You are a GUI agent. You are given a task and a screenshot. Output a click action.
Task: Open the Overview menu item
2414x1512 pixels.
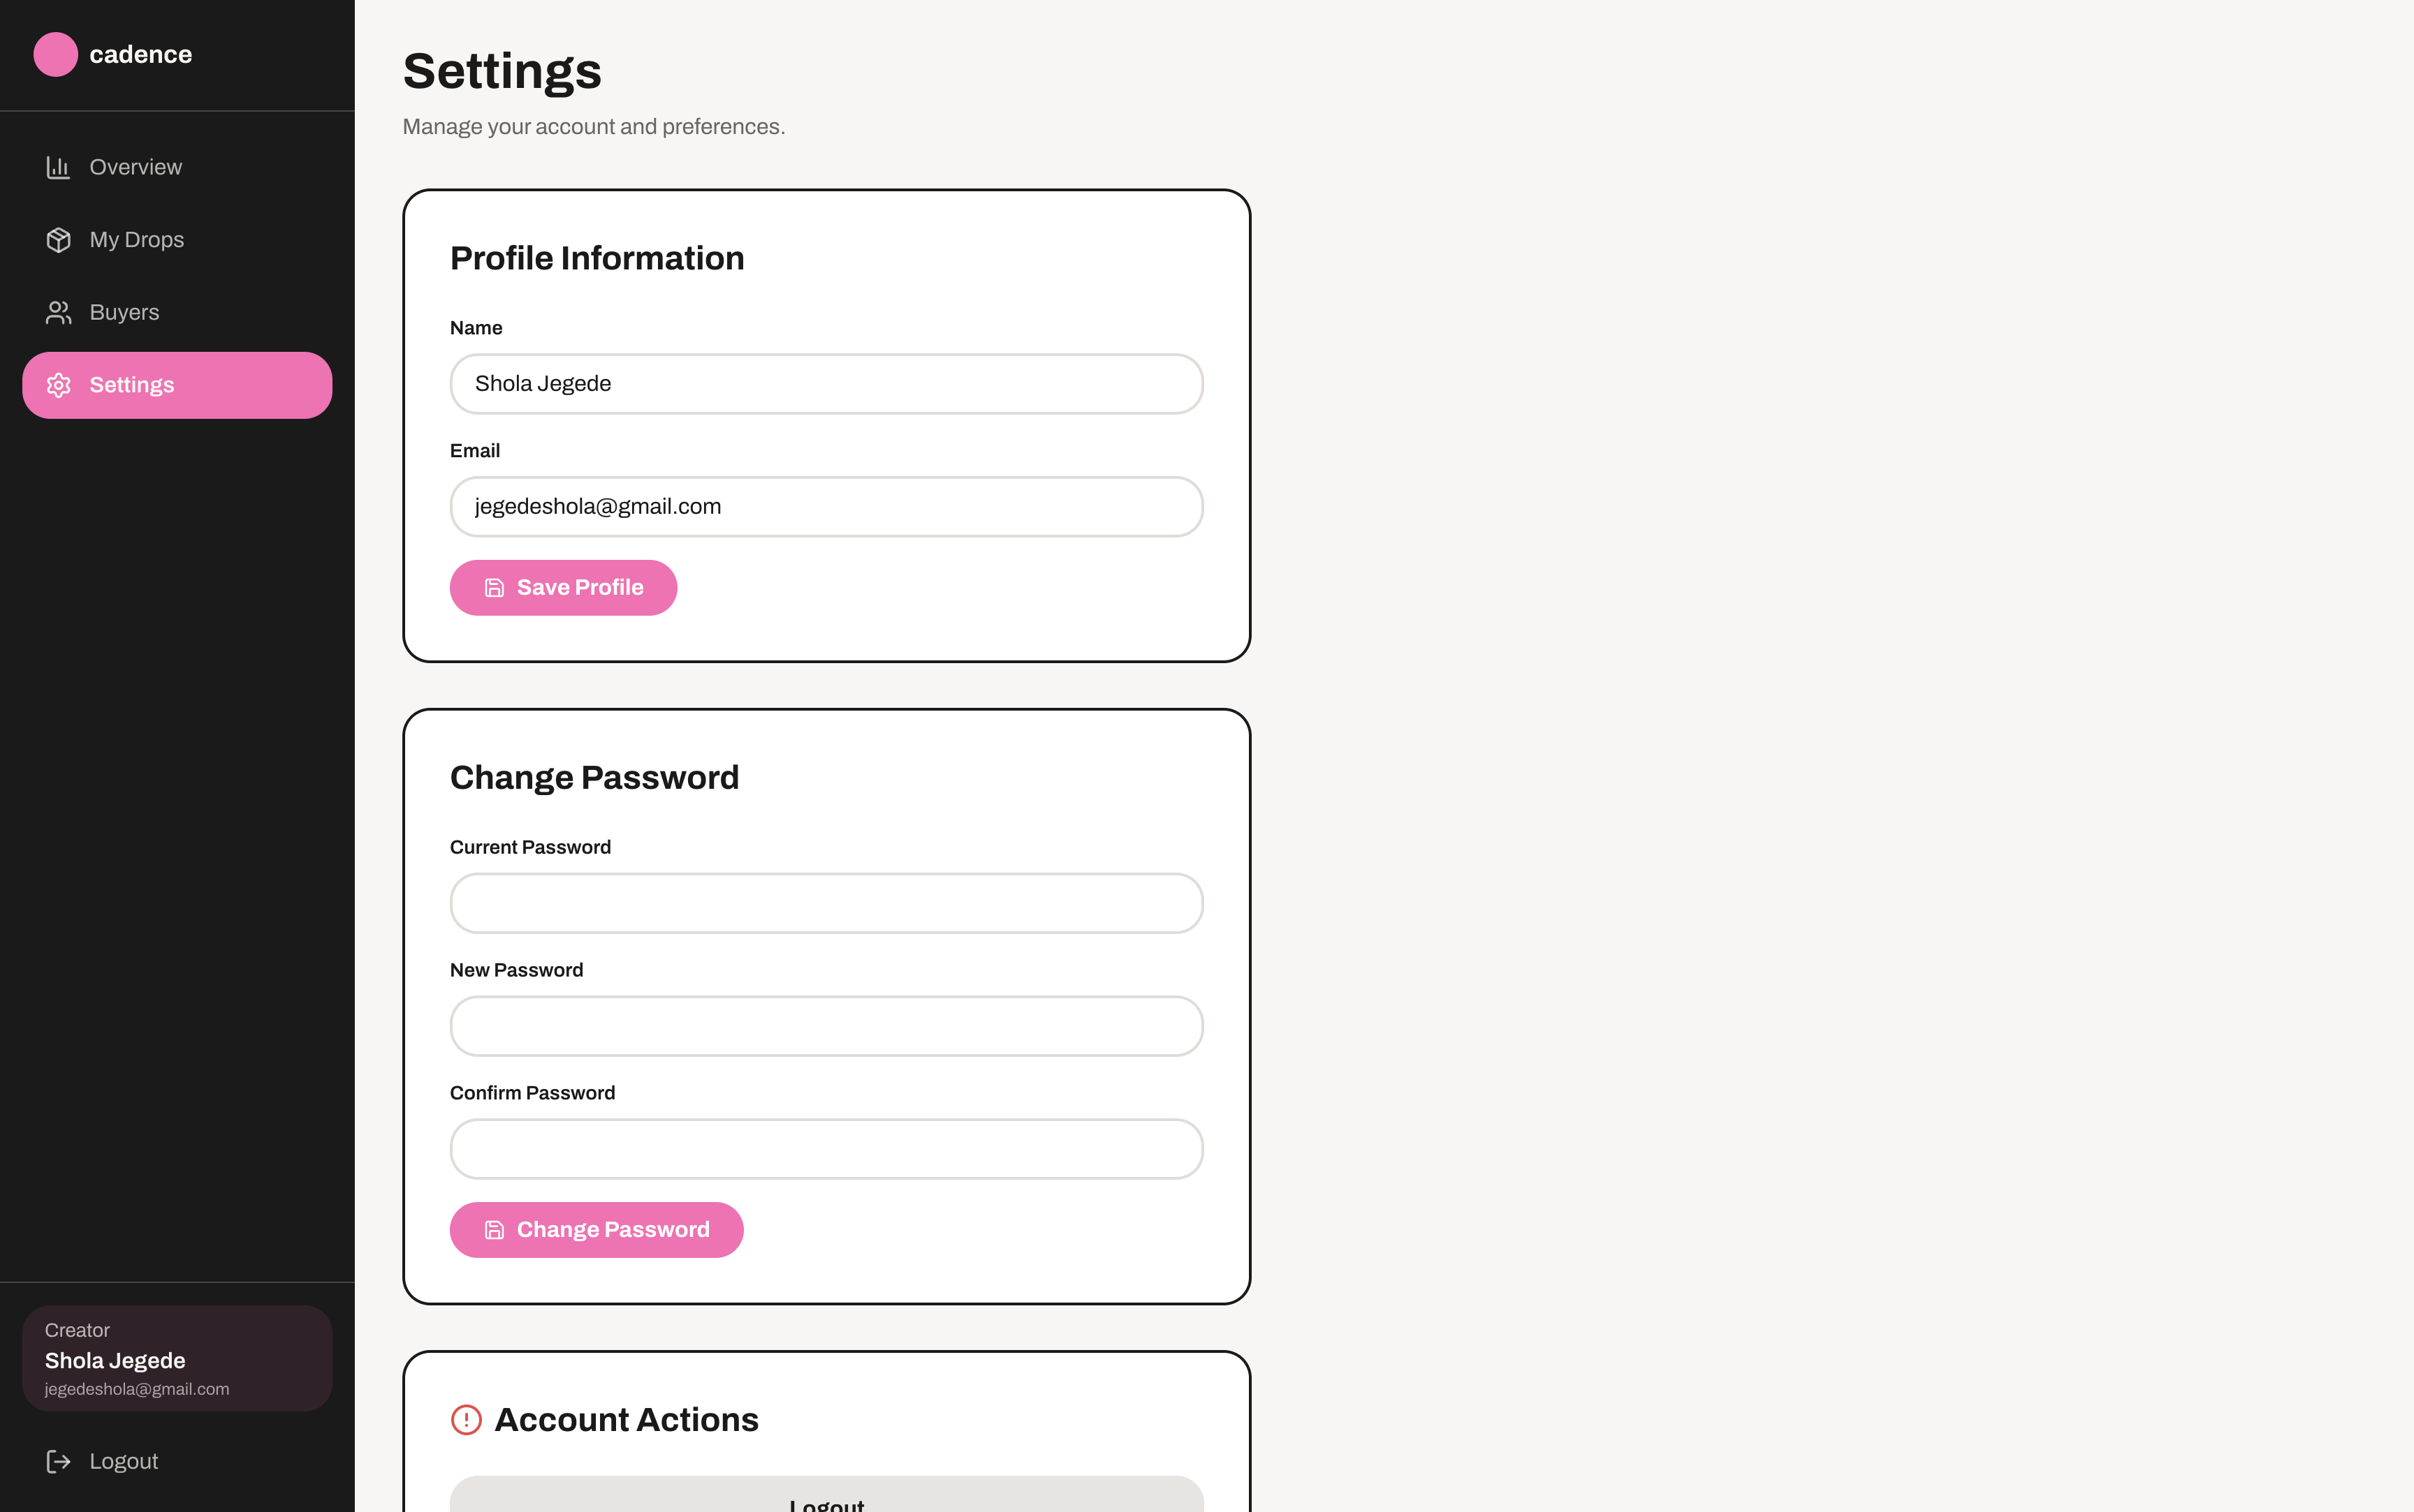tap(177, 167)
